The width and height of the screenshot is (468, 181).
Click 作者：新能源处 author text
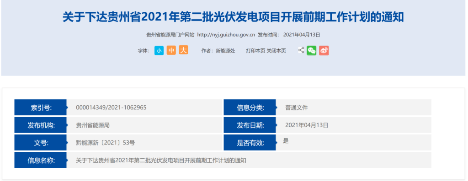pos(218,51)
